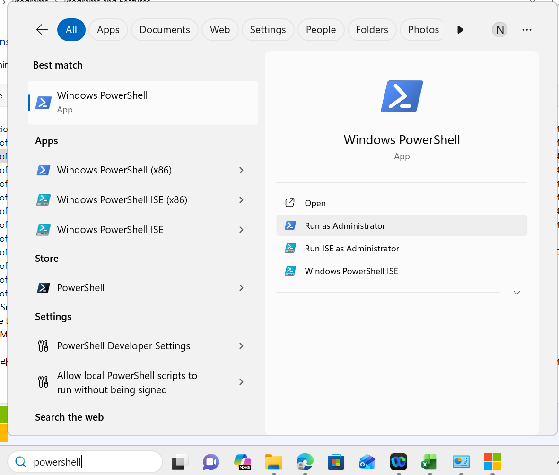Open the three-dot options menu
The image size is (559, 475).
click(x=526, y=30)
